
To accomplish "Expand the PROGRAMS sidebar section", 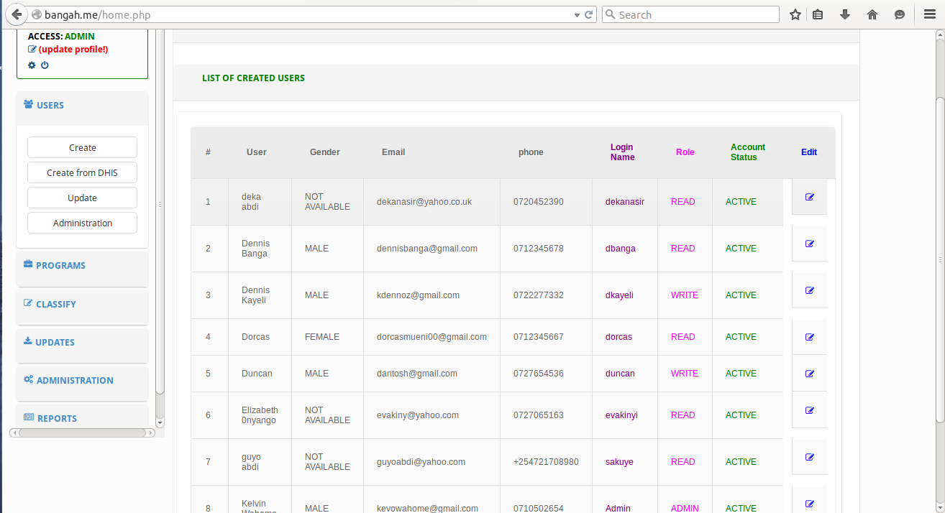I will click(82, 266).
